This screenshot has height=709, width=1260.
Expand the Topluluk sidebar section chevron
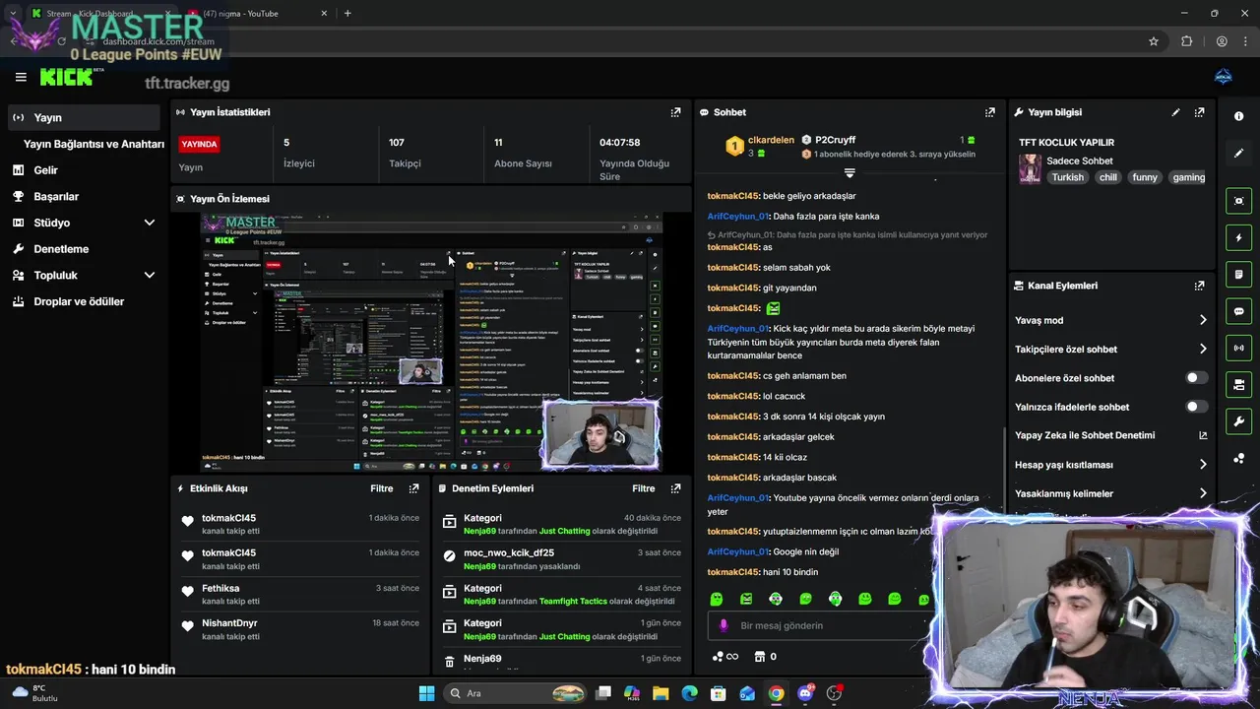[150, 276]
